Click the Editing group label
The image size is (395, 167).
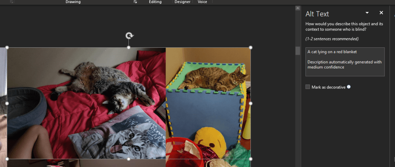(x=155, y=2)
